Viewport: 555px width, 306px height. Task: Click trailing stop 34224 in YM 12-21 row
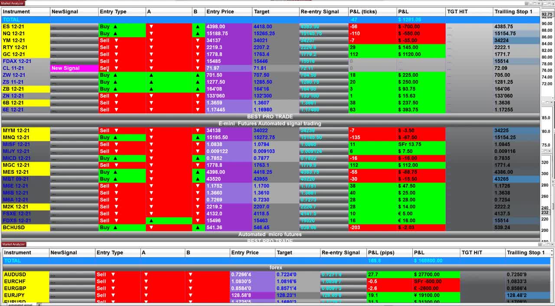click(516, 40)
